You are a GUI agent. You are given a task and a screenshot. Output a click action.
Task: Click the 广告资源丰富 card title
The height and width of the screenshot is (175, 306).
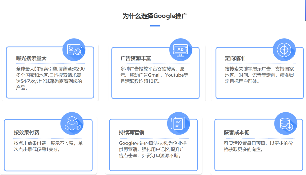point(136,58)
